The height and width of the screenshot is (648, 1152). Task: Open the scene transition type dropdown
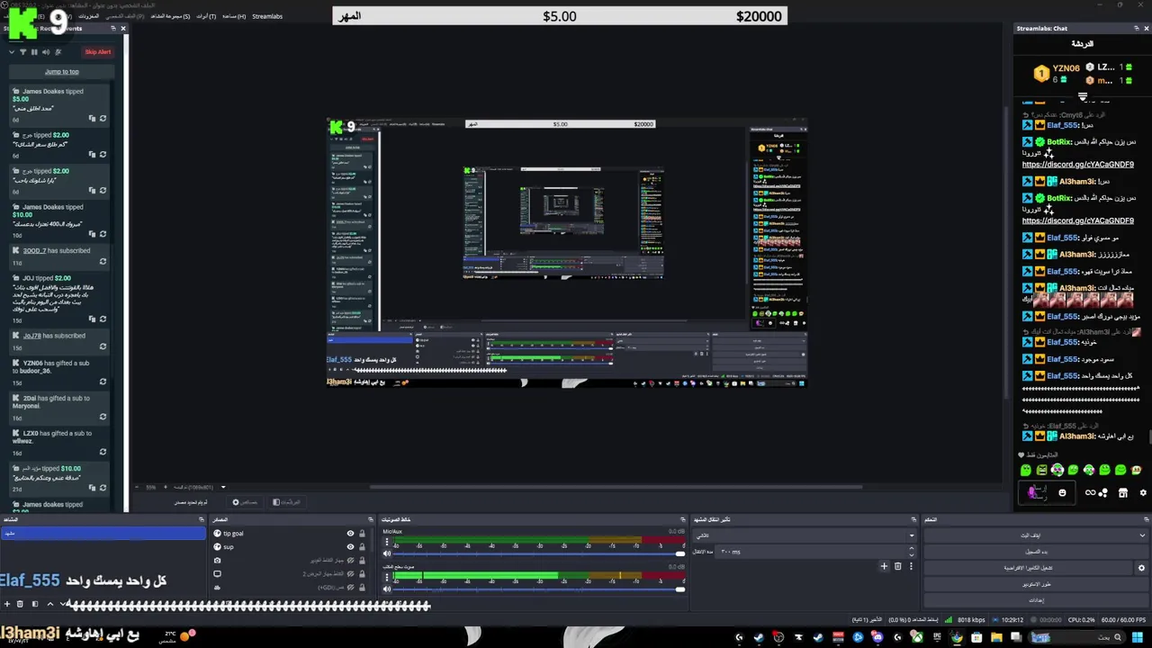(x=804, y=535)
